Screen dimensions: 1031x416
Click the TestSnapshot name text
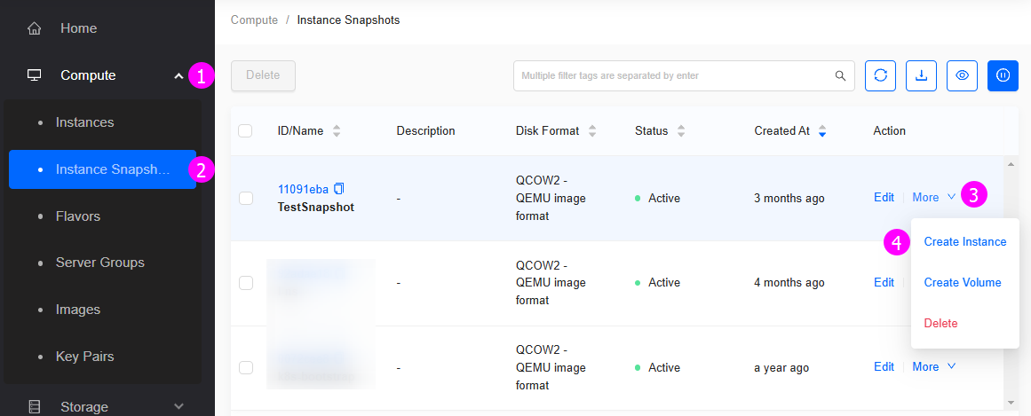click(x=316, y=207)
